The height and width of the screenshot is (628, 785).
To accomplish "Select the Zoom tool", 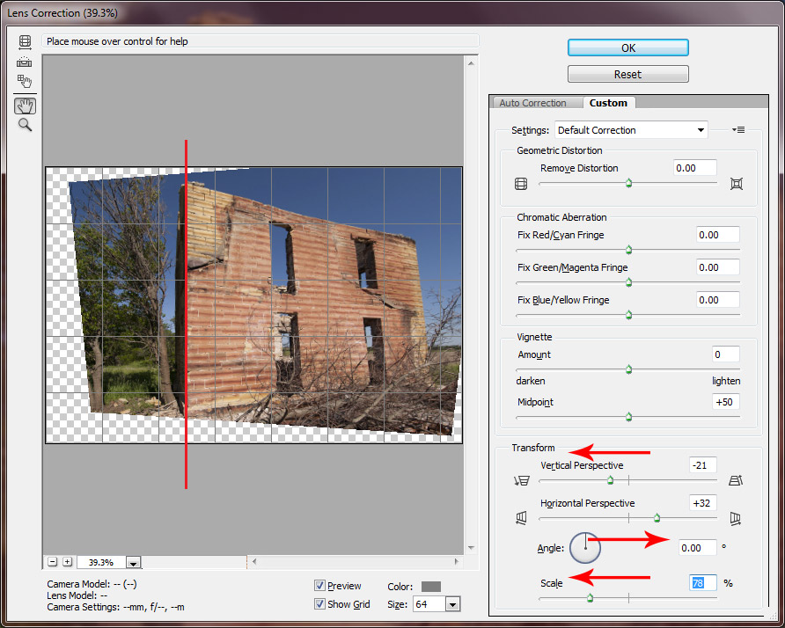I will pos(25,125).
